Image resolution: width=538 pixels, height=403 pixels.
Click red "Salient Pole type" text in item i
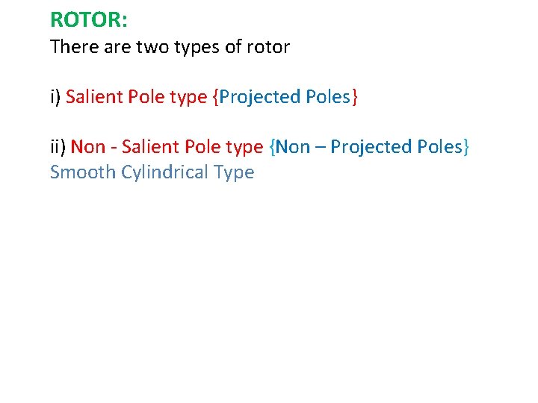[x=137, y=97]
